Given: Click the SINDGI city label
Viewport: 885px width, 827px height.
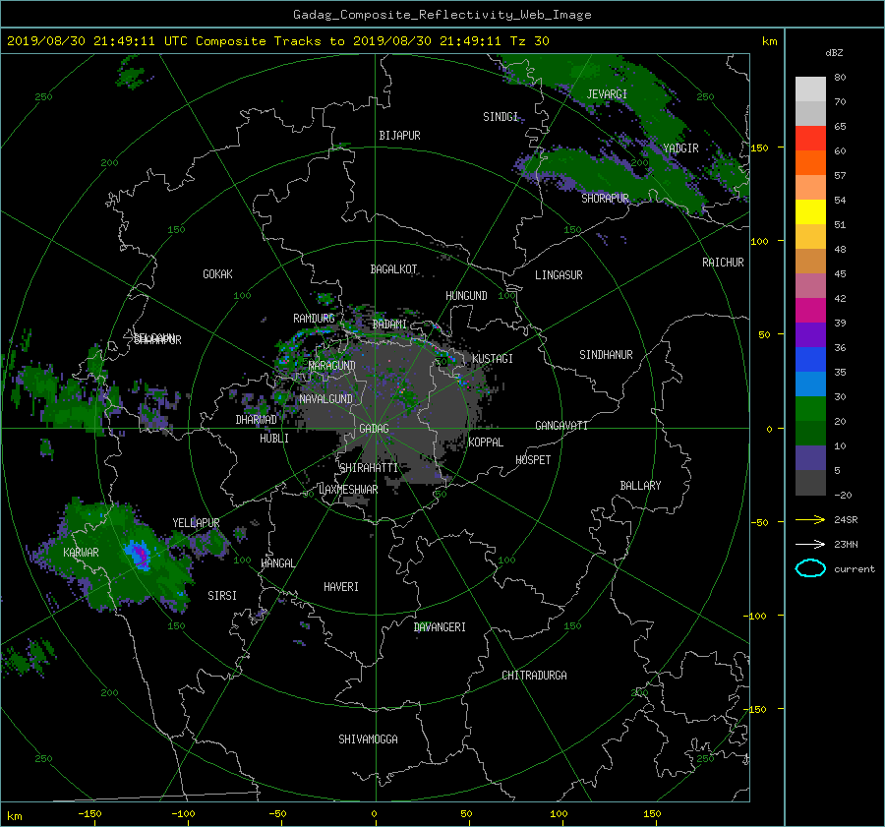Looking at the screenshot, I should [x=501, y=117].
